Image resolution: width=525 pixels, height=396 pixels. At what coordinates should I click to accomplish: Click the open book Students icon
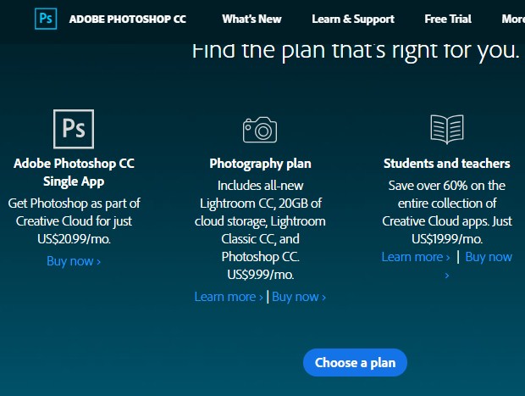click(x=447, y=129)
